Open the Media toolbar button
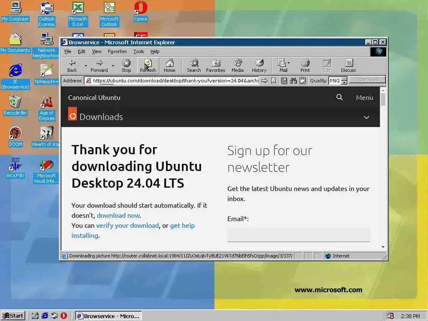This screenshot has width=428, height=321. (237, 66)
